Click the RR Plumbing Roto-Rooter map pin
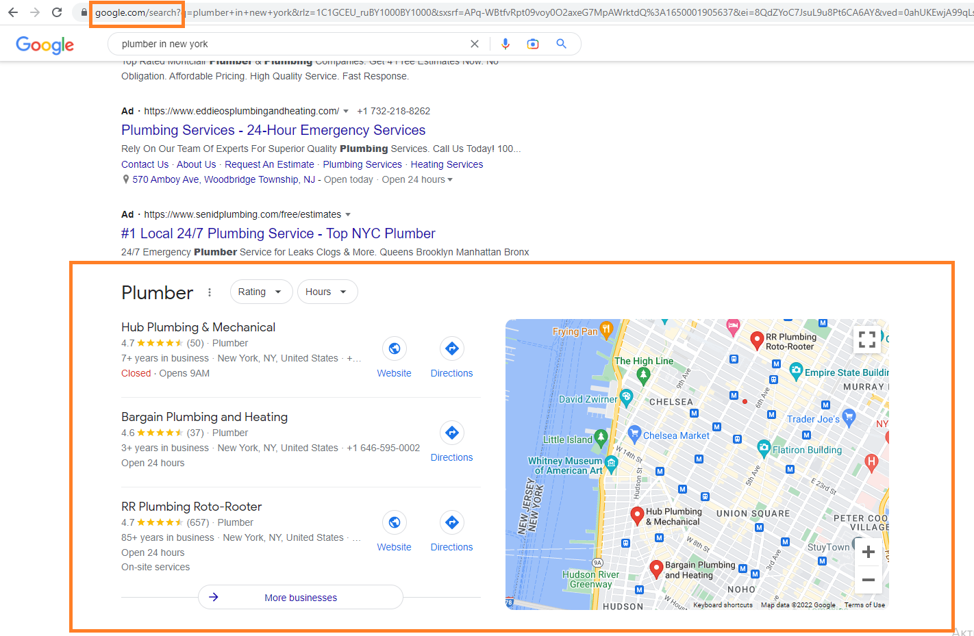974x636 pixels. (757, 340)
